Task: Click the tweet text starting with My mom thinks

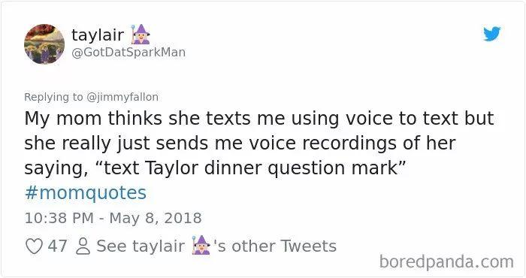Action: pyautogui.click(x=259, y=144)
